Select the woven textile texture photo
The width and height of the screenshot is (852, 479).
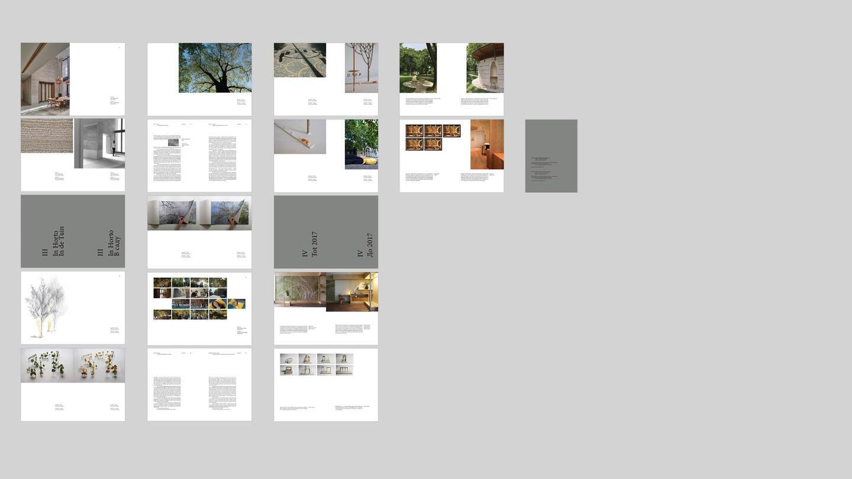(47, 136)
